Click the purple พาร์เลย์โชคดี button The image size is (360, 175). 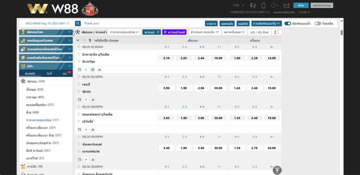coord(174,32)
